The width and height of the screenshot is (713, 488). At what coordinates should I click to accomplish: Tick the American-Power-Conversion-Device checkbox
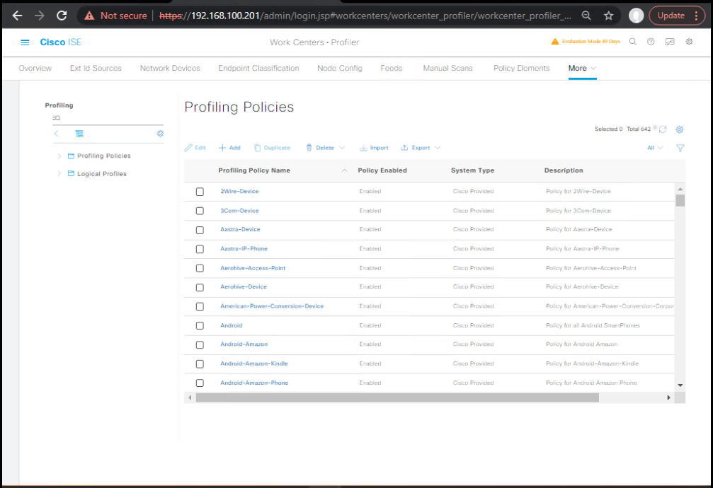(x=200, y=307)
